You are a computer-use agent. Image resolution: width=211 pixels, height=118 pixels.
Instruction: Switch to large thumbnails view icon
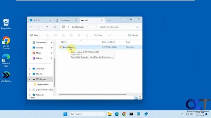(x=140, y=98)
